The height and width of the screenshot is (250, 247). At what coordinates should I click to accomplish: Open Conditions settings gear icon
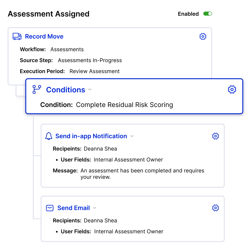click(232, 89)
